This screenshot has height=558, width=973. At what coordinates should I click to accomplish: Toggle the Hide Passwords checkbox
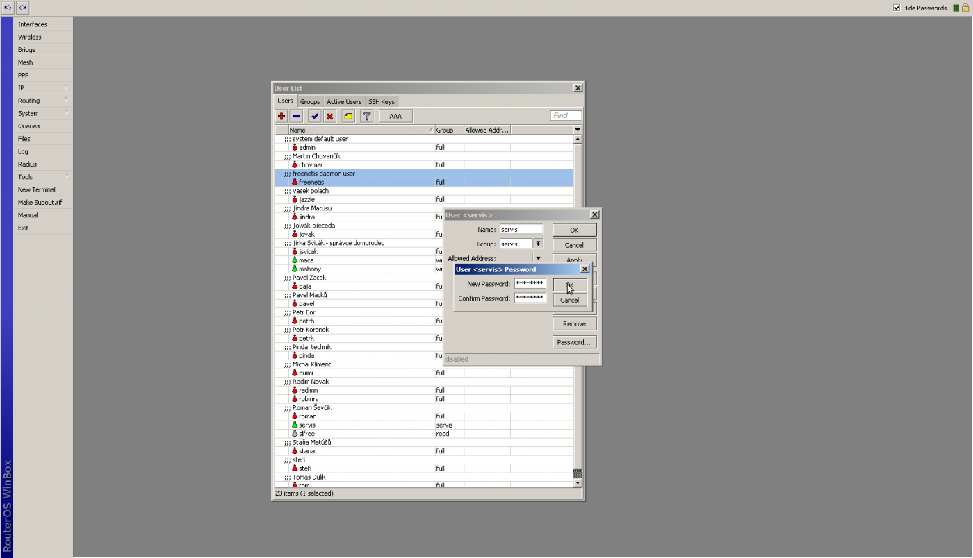point(897,8)
